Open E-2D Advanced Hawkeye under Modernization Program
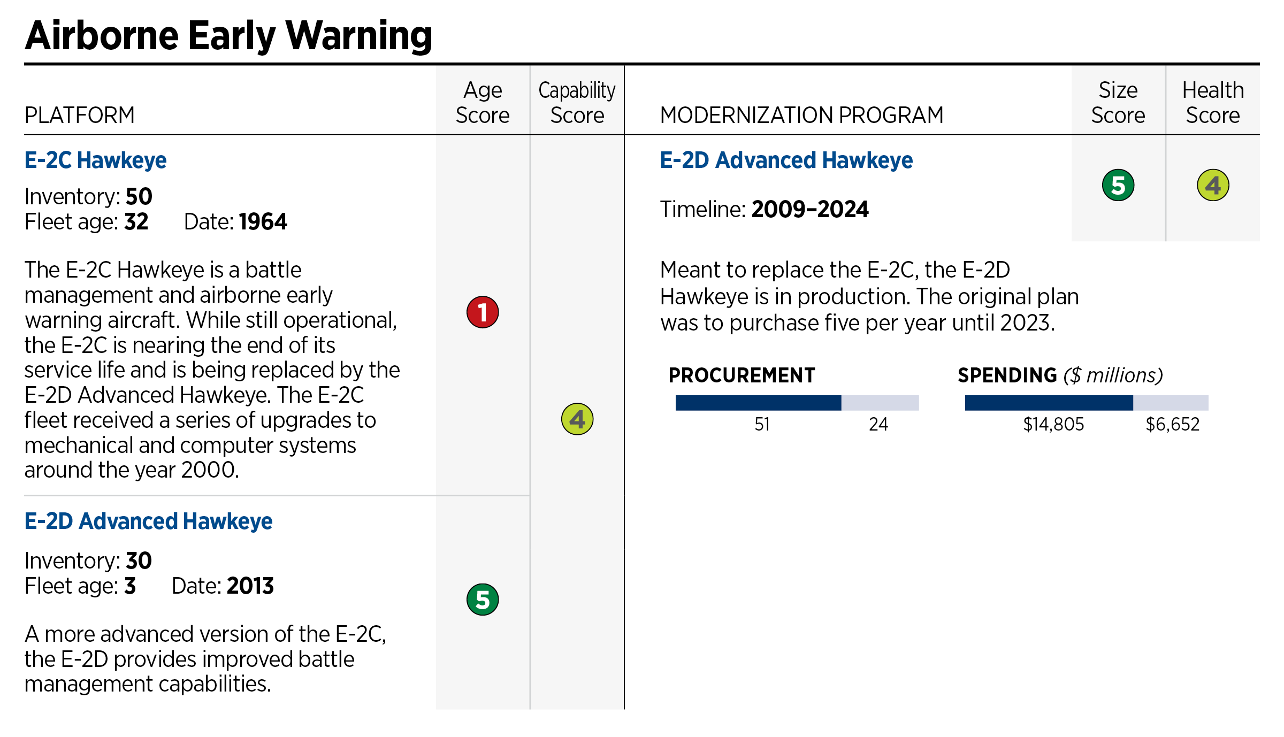Screen dimensions: 1284x737 786,160
